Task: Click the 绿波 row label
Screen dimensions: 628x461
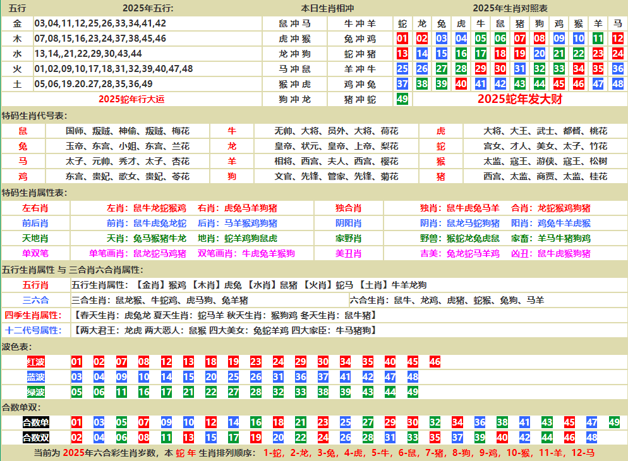Action: (35, 392)
